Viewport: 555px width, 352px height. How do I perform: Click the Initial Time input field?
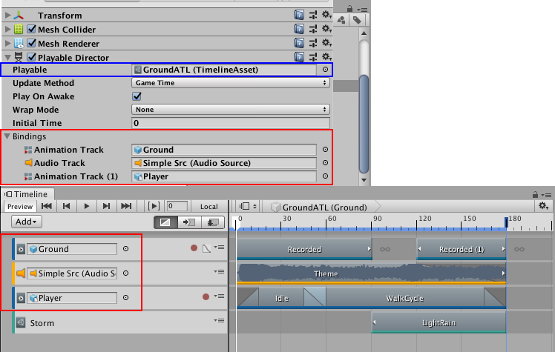[x=230, y=123]
